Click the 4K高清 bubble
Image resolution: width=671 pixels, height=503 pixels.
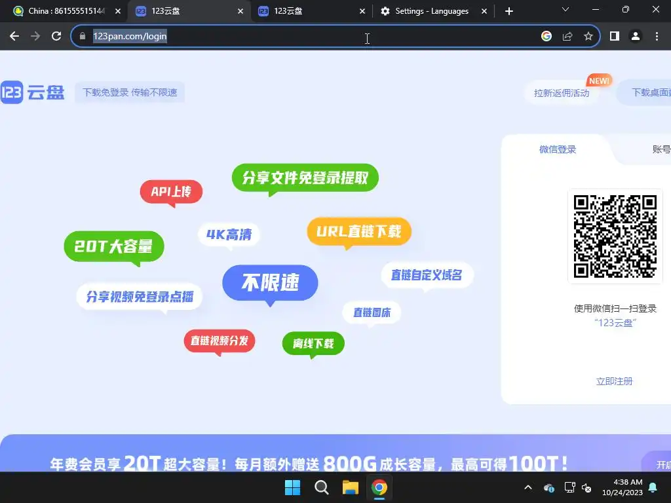[229, 234]
